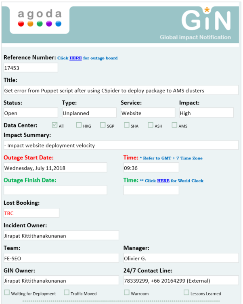Check the HKG data center box
Image resolution: width=243 pixels, height=304 pixels.
(79, 125)
